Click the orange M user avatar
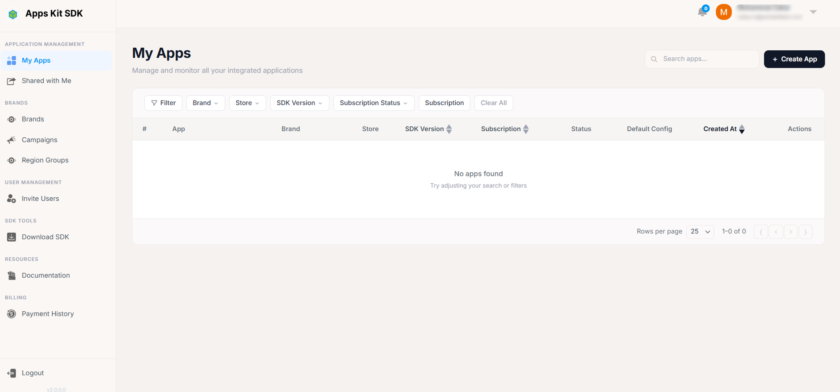The width and height of the screenshot is (840, 392). [x=724, y=12]
